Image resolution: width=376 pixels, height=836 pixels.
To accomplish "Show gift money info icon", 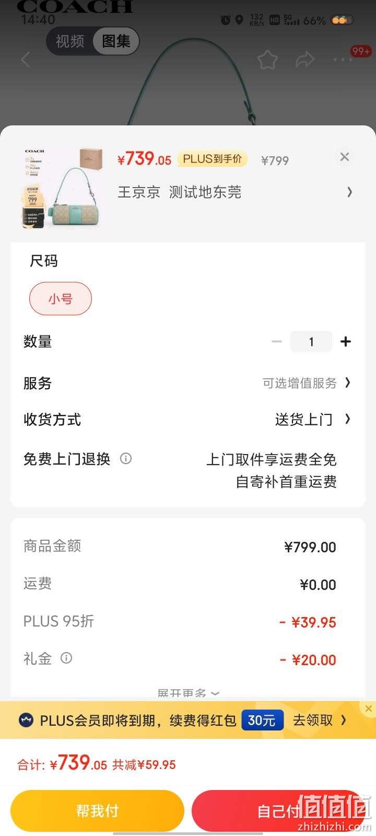I will click(66, 658).
